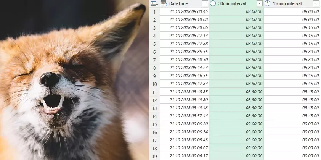Click 15 min interval cell in row 17
The width and height of the screenshot is (321, 160).
292,140
